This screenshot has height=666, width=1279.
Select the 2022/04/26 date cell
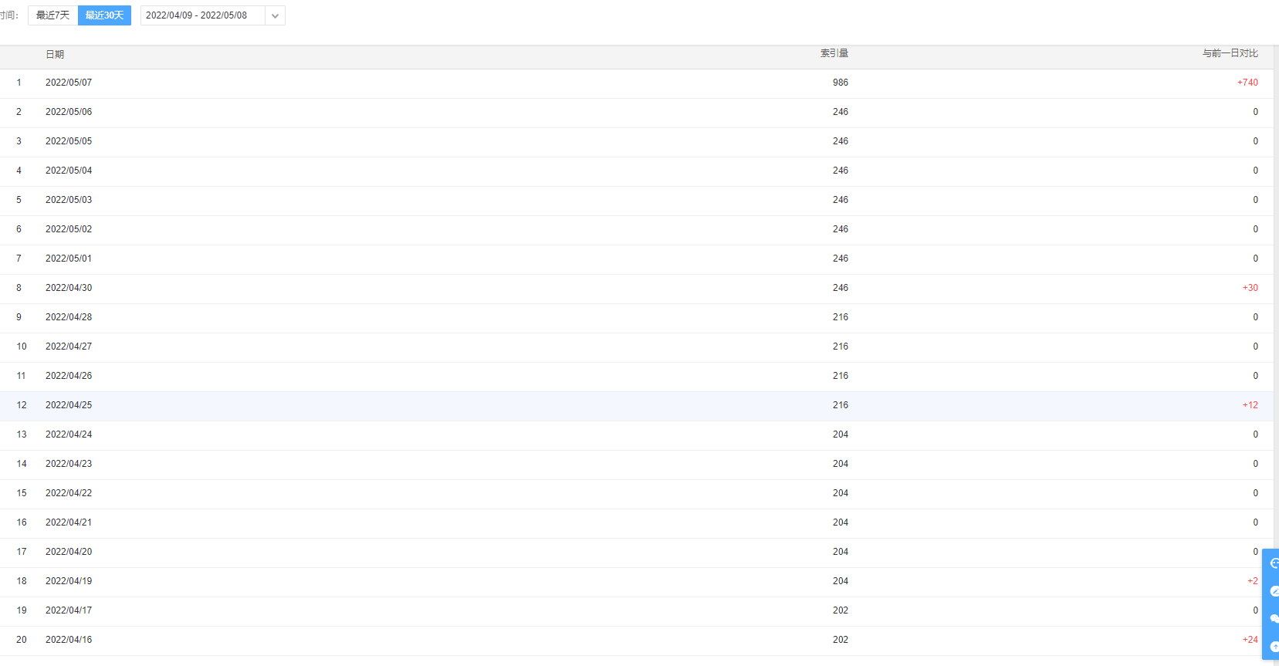(x=69, y=376)
